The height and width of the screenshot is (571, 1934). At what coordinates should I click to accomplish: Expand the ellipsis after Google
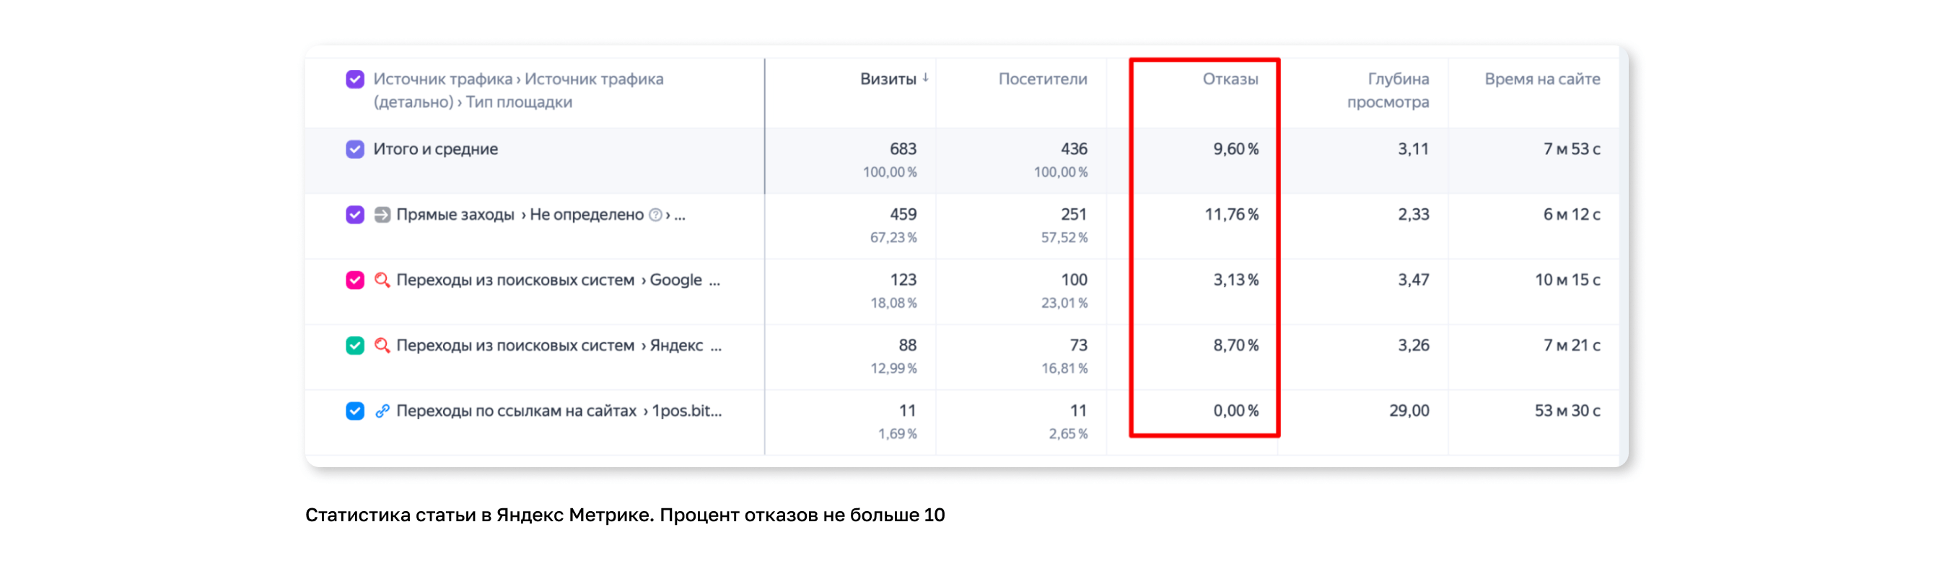[714, 281]
